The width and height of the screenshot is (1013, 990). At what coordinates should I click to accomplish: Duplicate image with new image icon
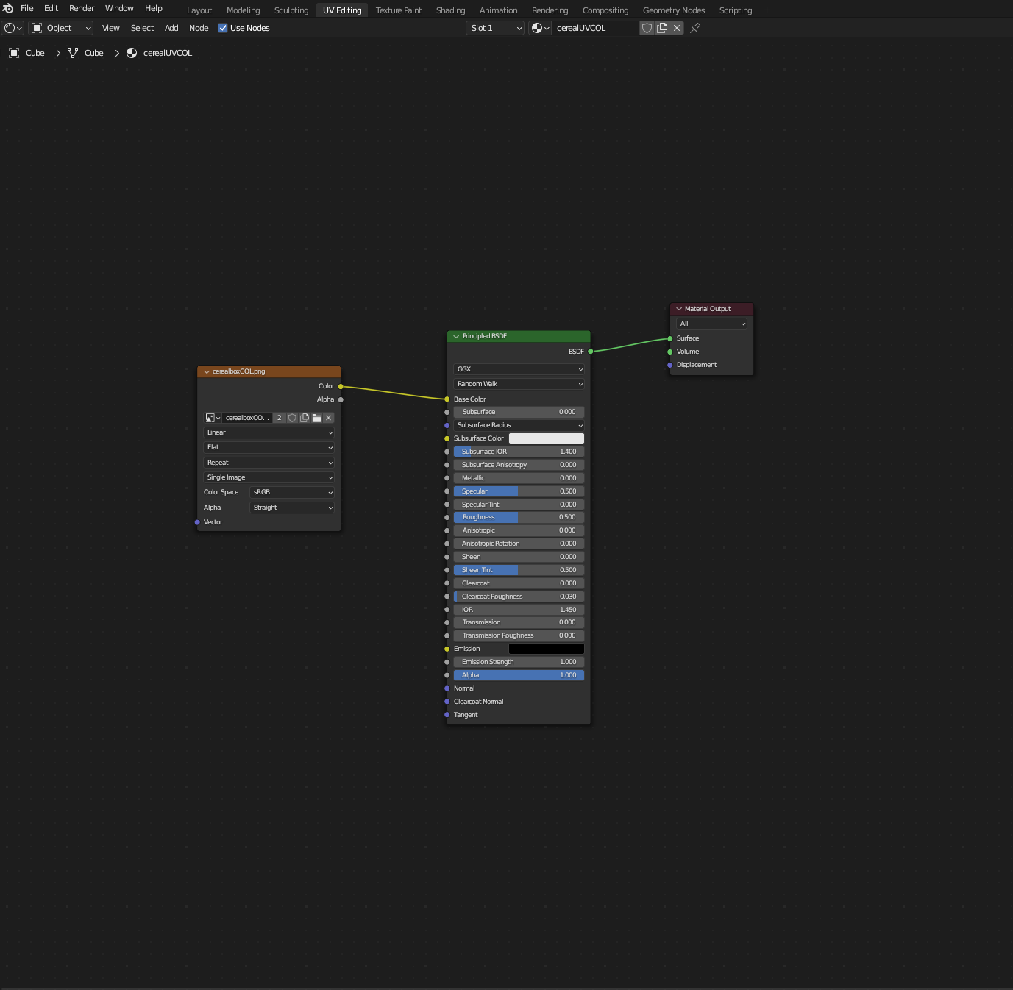(305, 418)
